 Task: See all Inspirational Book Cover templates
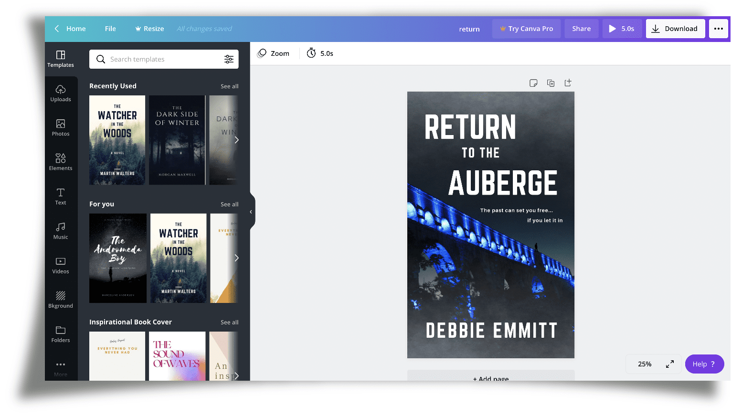point(229,322)
